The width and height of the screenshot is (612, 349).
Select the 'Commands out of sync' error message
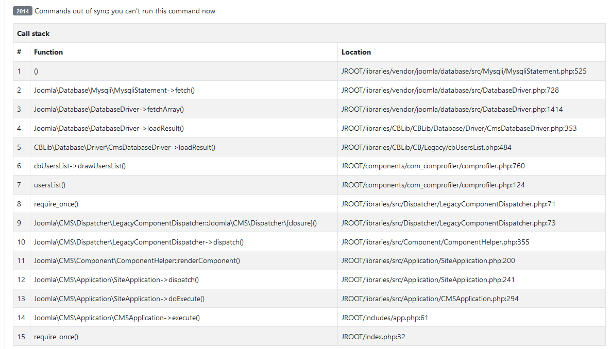click(x=125, y=11)
